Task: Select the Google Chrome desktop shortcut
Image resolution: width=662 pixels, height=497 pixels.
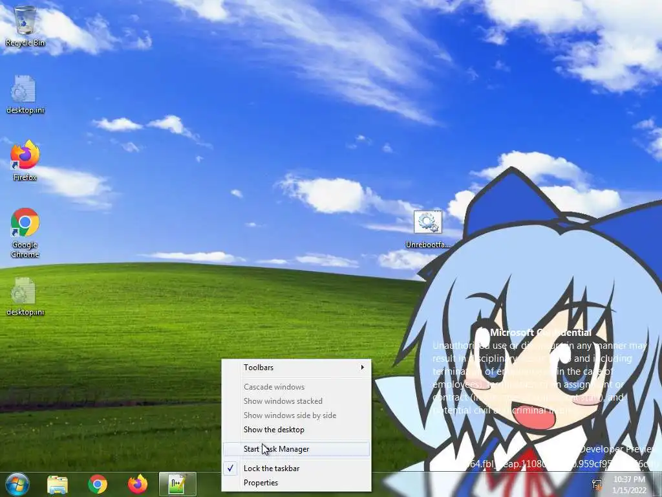Action: tap(25, 233)
